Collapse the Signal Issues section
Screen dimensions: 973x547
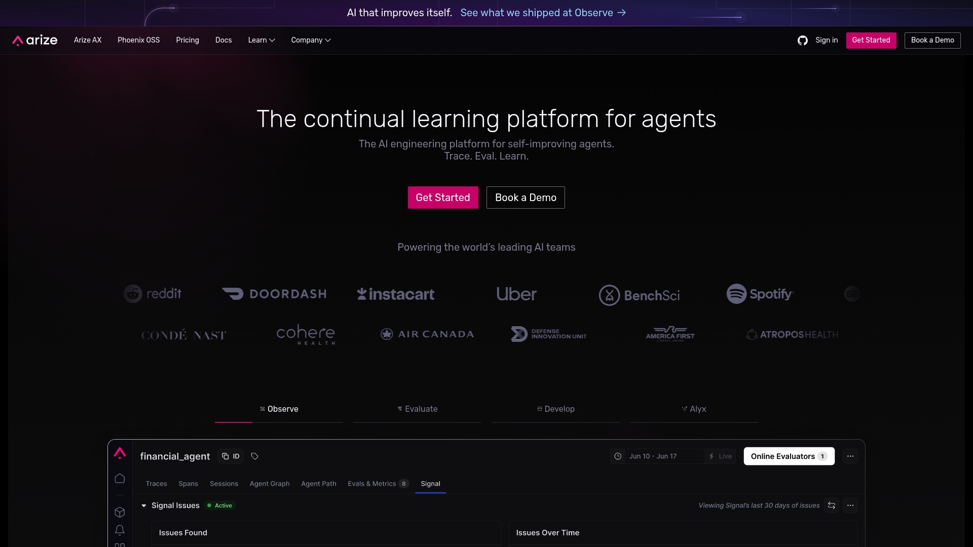point(144,505)
